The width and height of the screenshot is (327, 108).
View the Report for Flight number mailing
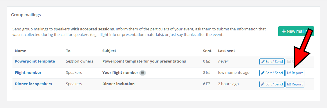(x=295, y=73)
